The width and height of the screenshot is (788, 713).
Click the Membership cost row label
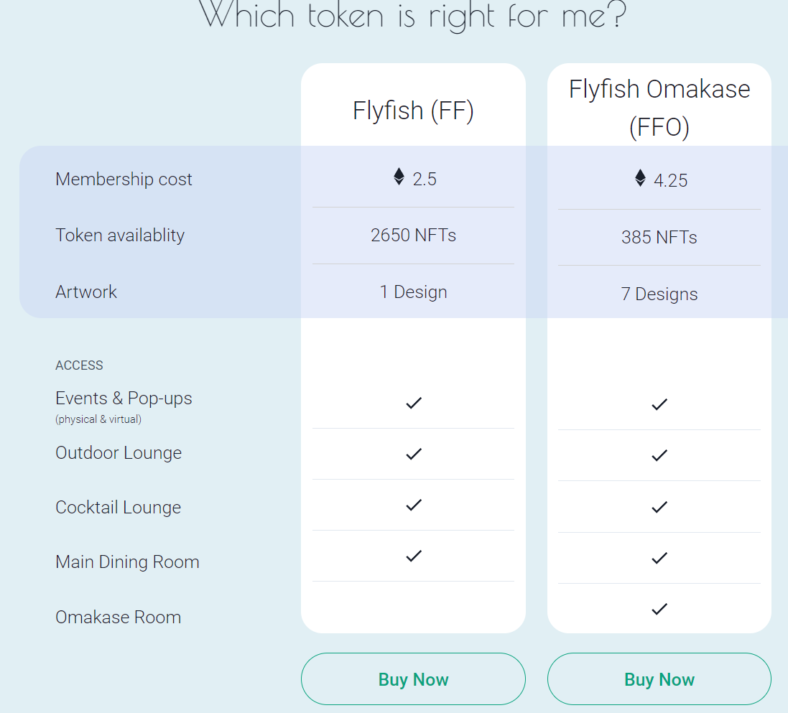click(124, 179)
